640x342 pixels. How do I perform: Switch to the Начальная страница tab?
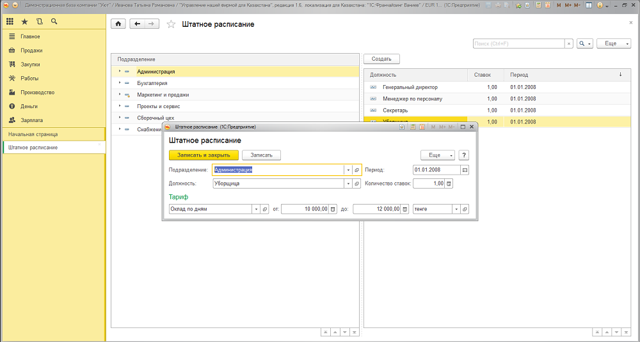click(x=33, y=134)
